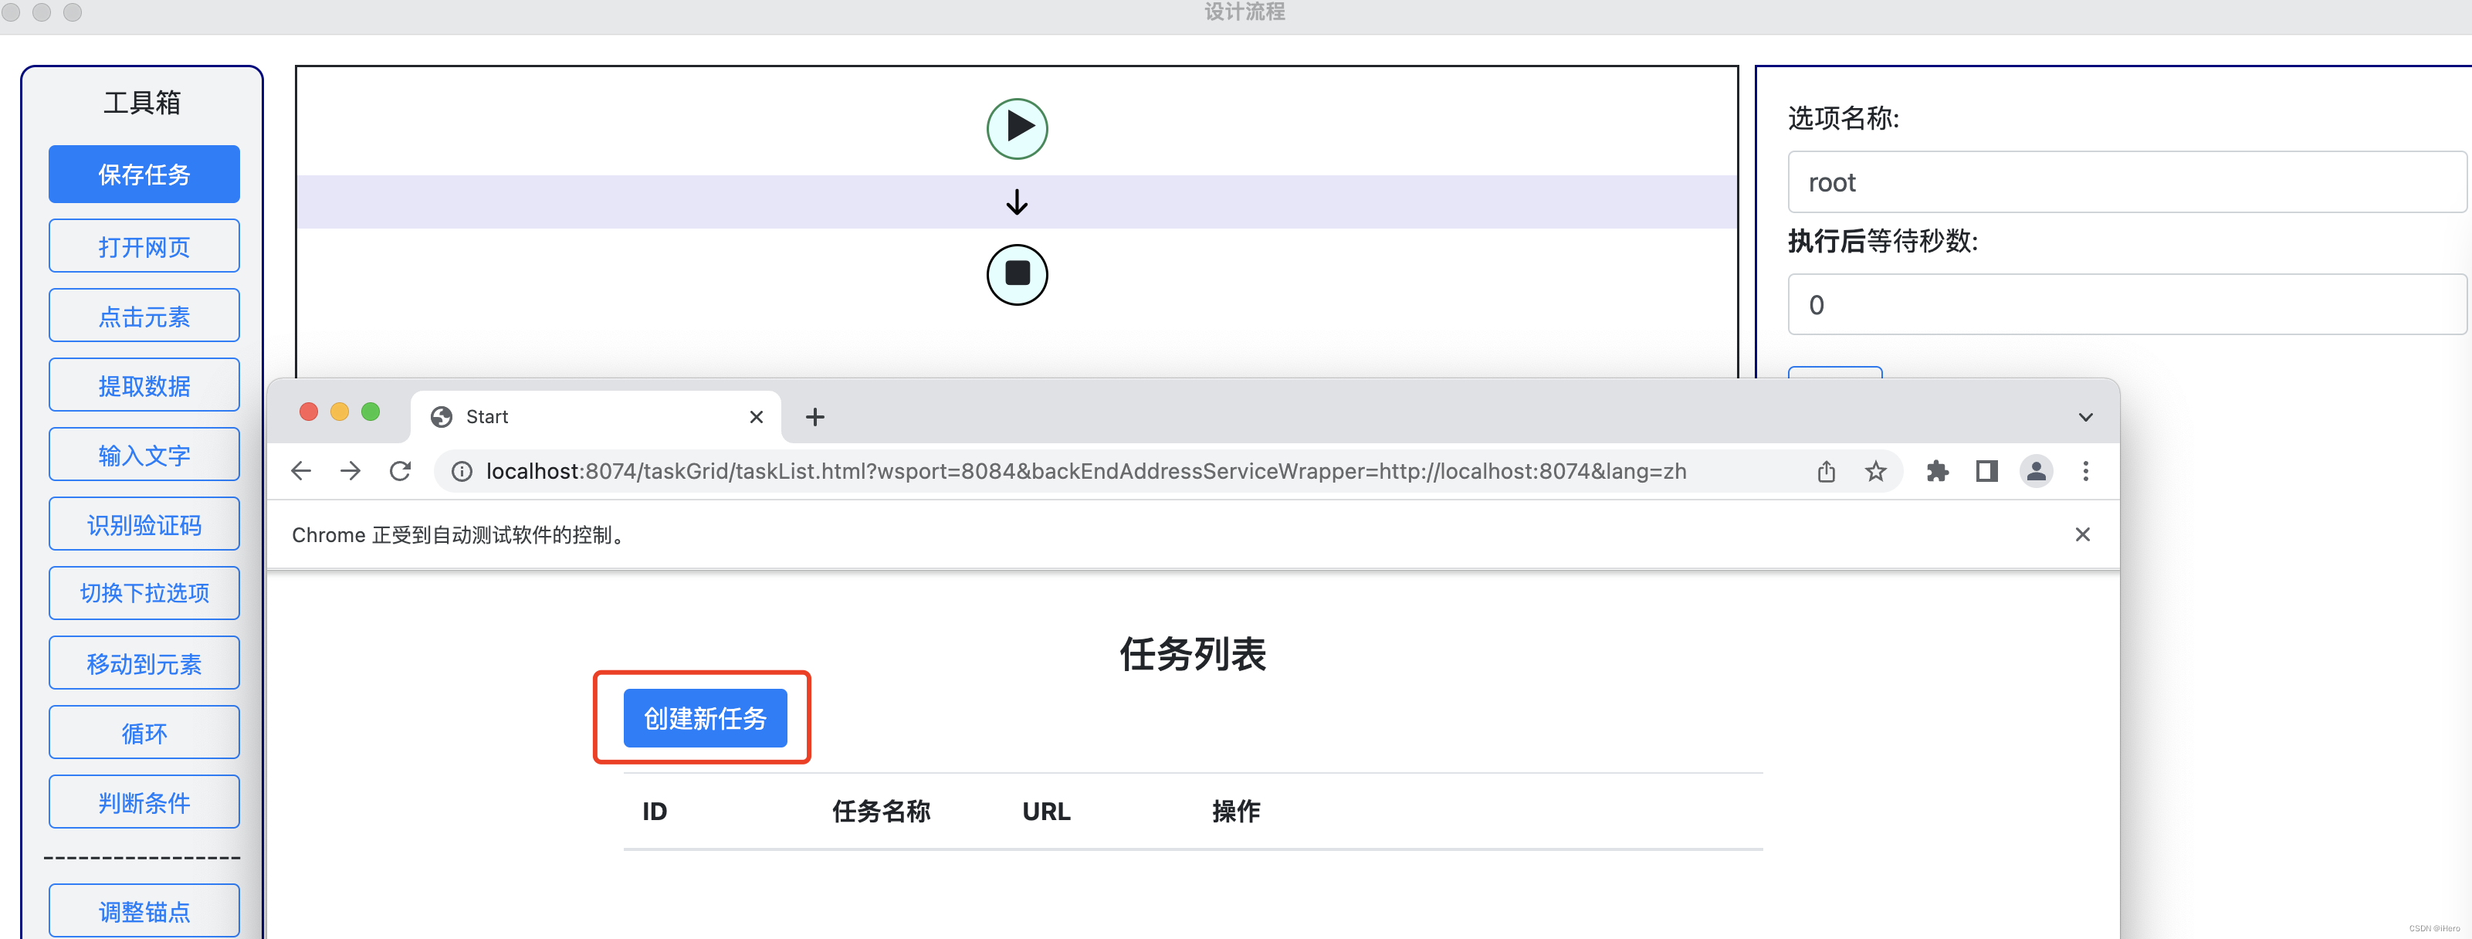Add 点击元素 operation
Viewport: 2472px width, 939px height.
pyautogui.click(x=144, y=316)
